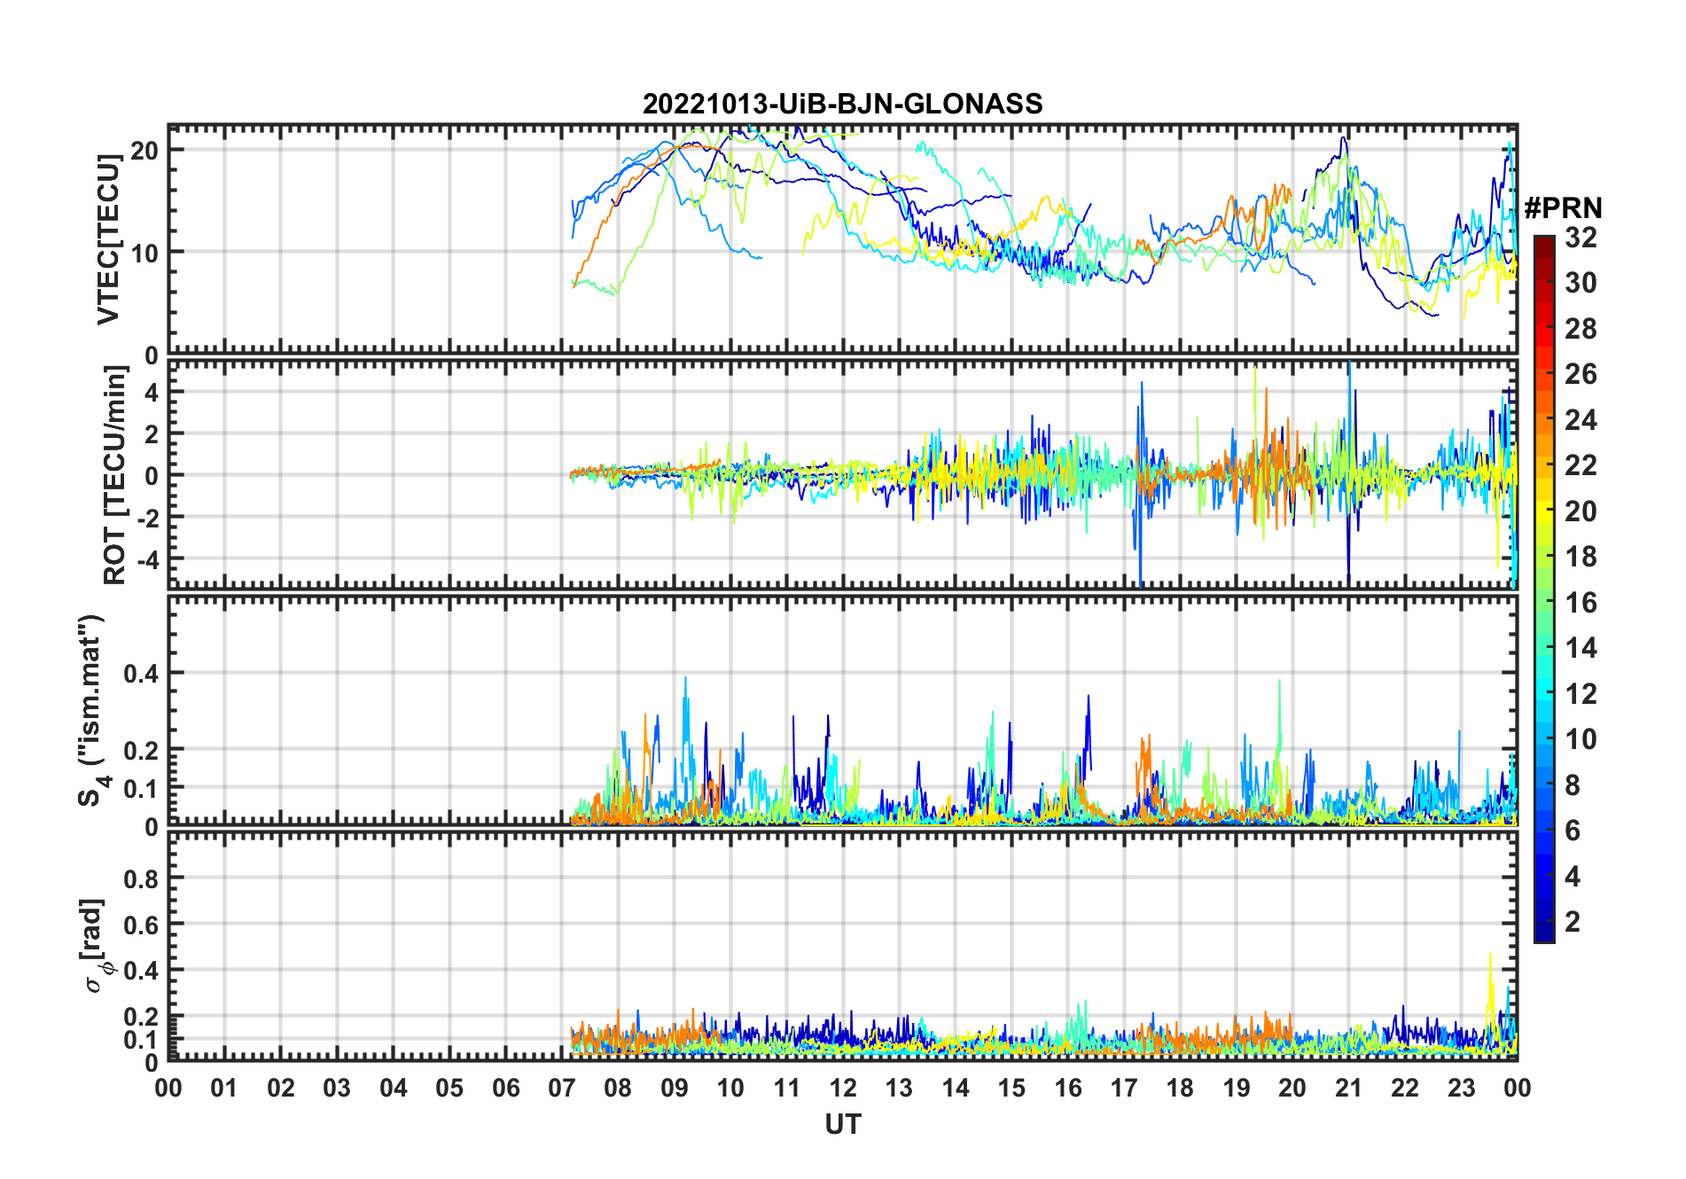Click the S4 ("ism.mat") y-axis label
The image size is (1686, 1179).
click(x=92, y=710)
